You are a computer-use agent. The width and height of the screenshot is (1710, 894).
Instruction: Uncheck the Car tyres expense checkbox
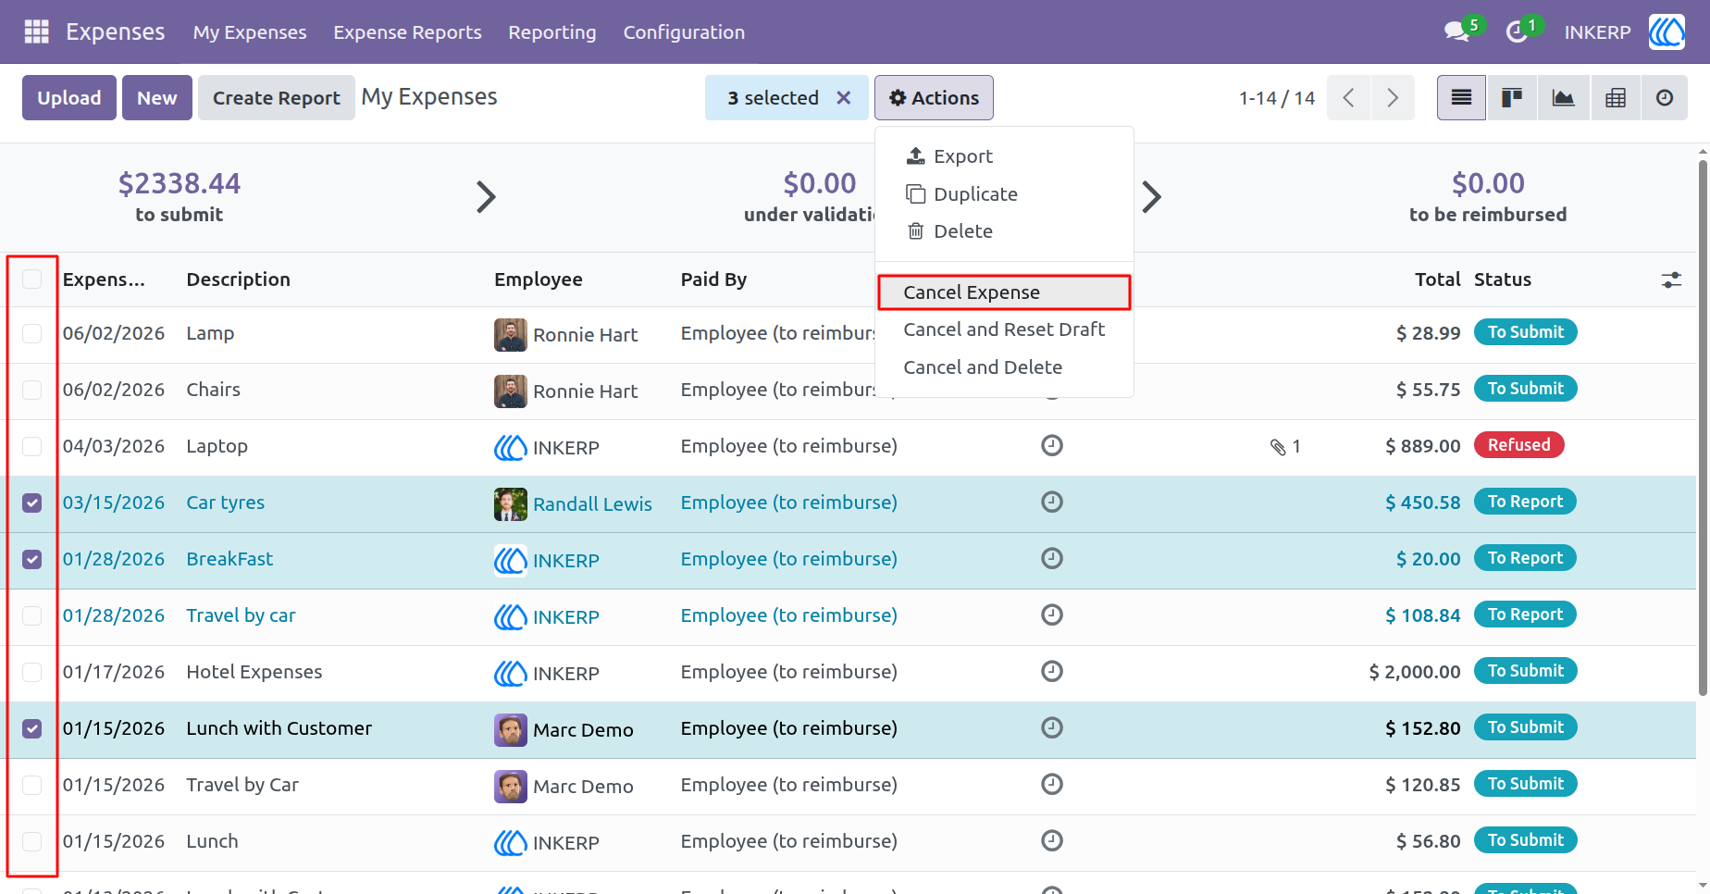click(32, 503)
